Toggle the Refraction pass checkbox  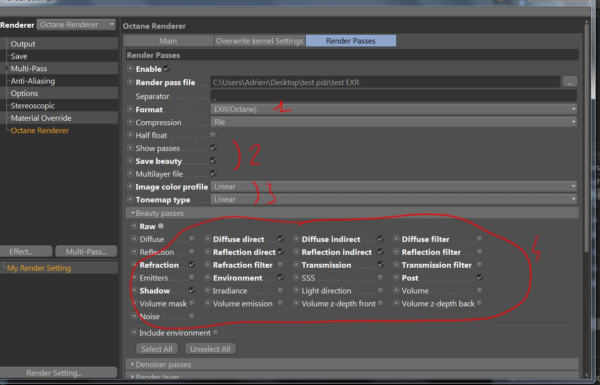(192, 264)
